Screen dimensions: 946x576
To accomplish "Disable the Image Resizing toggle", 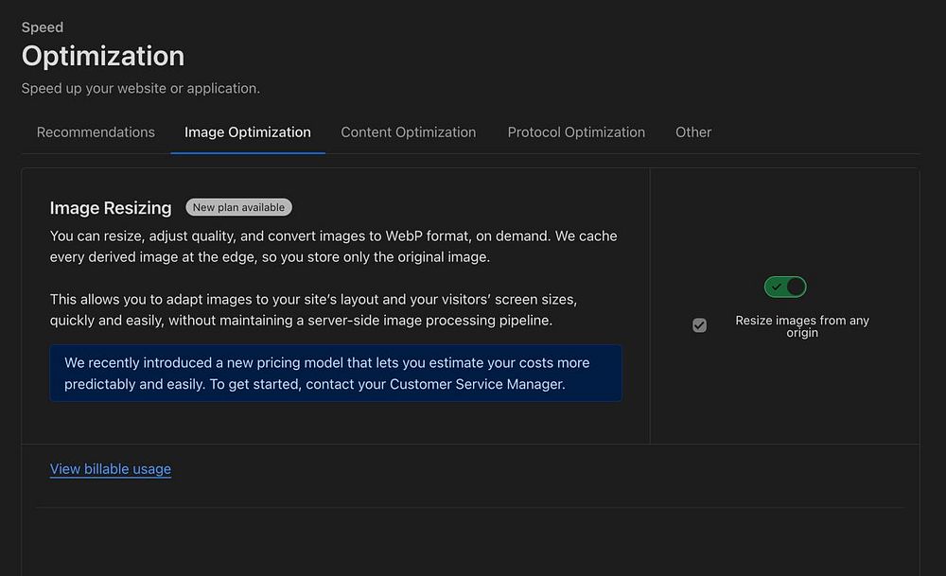I will [x=785, y=287].
